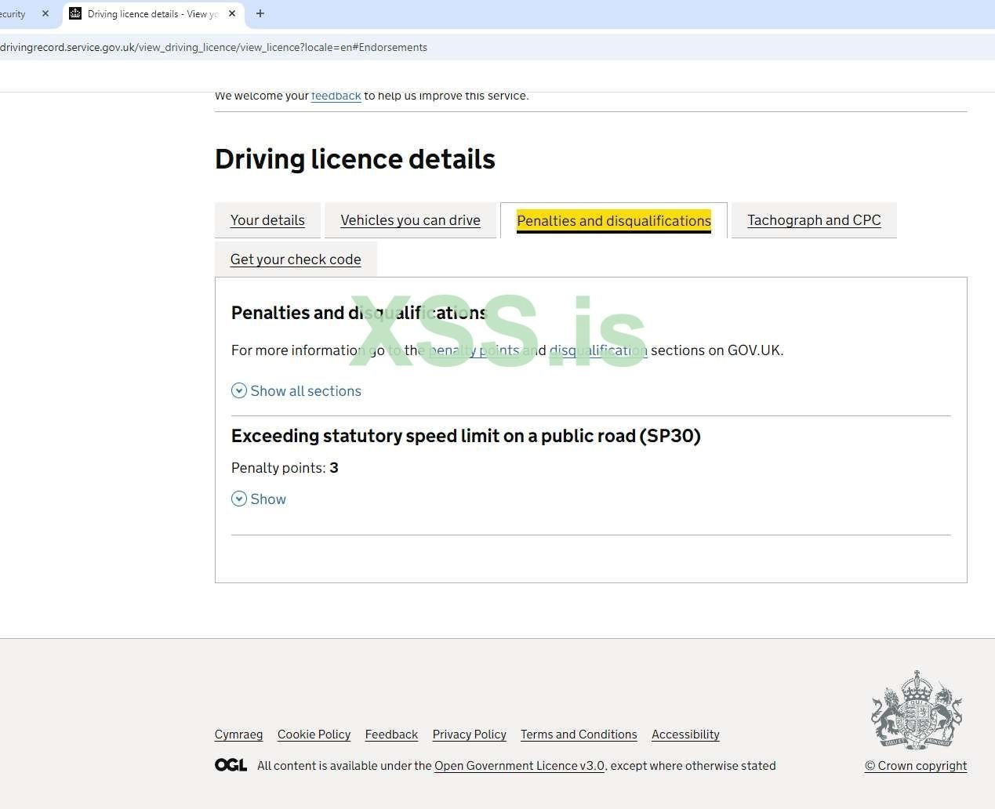Select the Penalties and disqualifications tab
This screenshot has height=809, width=995.
tap(614, 221)
